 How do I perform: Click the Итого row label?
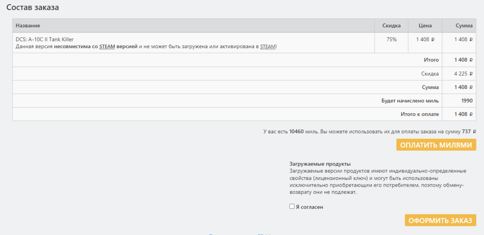click(x=431, y=60)
